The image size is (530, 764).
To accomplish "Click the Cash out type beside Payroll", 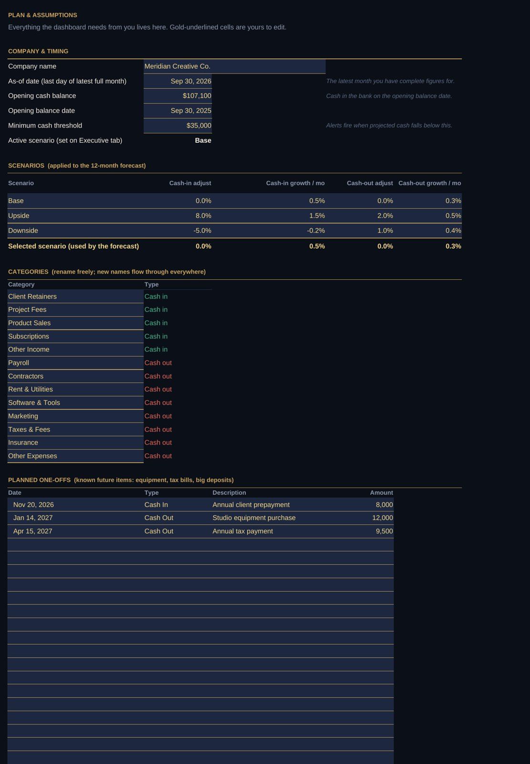I will [x=158, y=363].
